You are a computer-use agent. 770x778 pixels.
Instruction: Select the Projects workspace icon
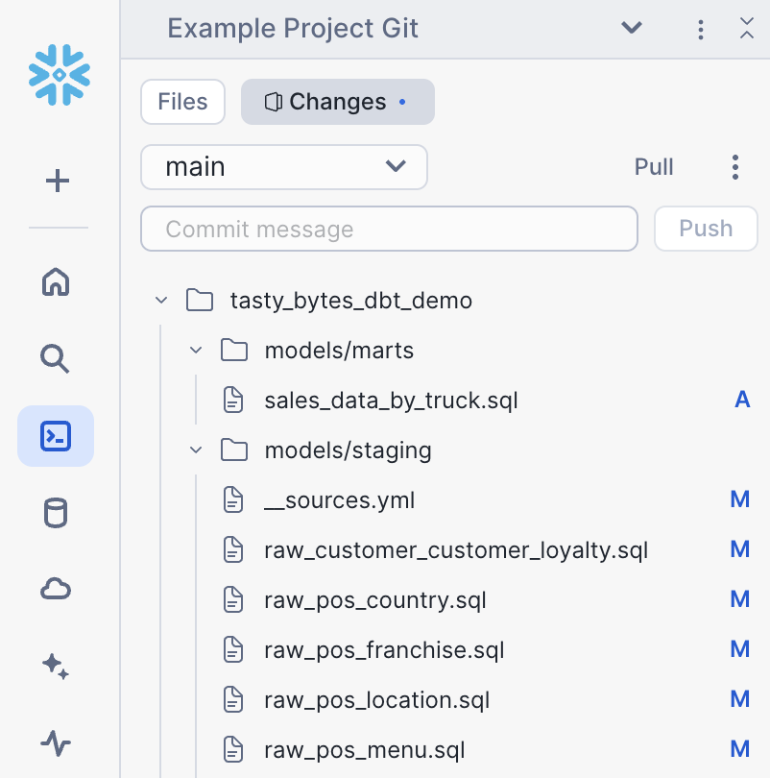point(56,435)
